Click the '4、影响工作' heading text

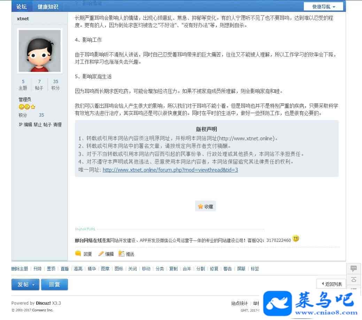click(x=88, y=40)
